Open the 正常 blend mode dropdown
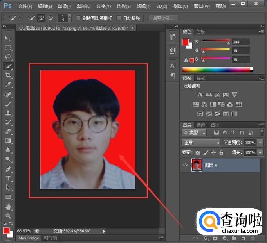 coord(202,143)
